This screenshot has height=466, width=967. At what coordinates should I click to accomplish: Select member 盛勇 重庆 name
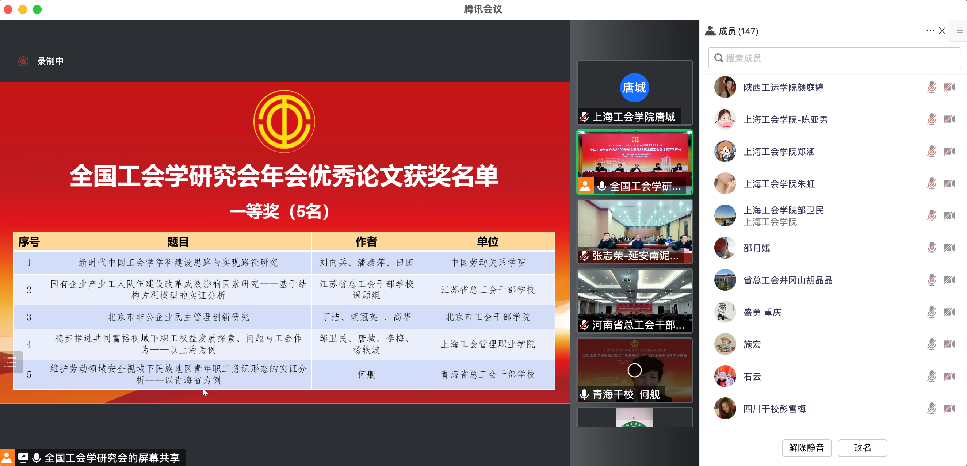tap(762, 312)
